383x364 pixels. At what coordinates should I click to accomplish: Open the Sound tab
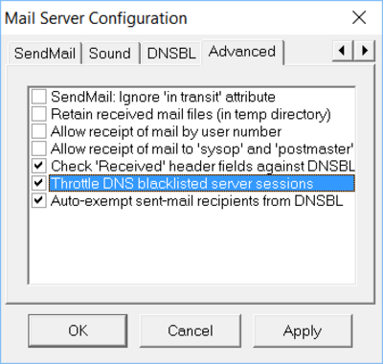[110, 54]
